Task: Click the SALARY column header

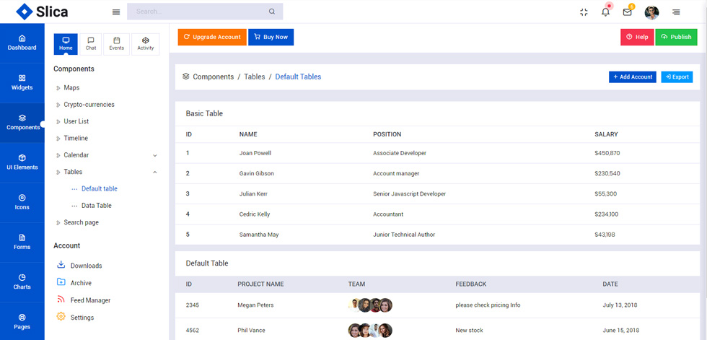Action: (x=606, y=134)
